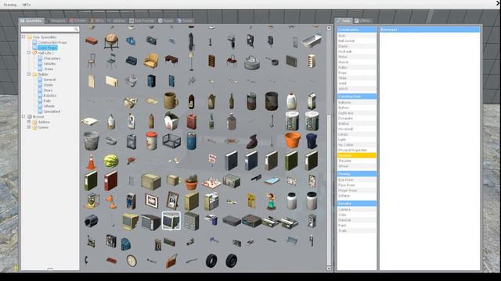Pick the tall floor lamp prop
This screenshot has width=501, height=281.
pyautogui.click(x=191, y=61)
